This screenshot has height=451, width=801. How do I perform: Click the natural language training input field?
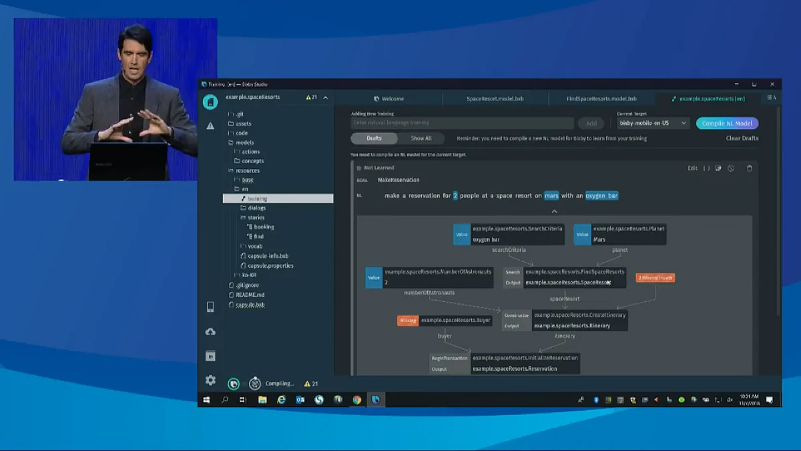(463, 123)
